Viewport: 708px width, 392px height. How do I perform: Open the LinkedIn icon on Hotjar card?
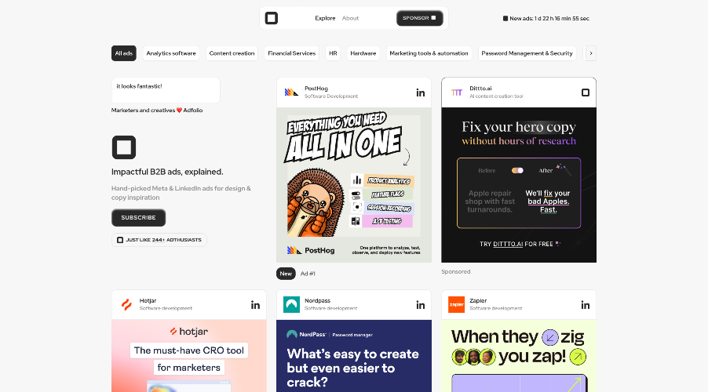click(x=256, y=305)
